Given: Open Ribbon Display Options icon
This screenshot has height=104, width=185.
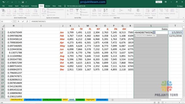Looking at the screenshot, I should (x=166, y=2).
